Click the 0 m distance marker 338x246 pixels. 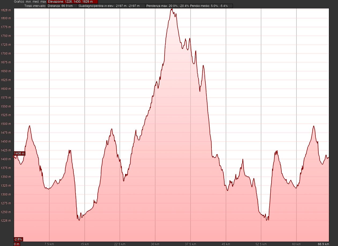coord(17,244)
